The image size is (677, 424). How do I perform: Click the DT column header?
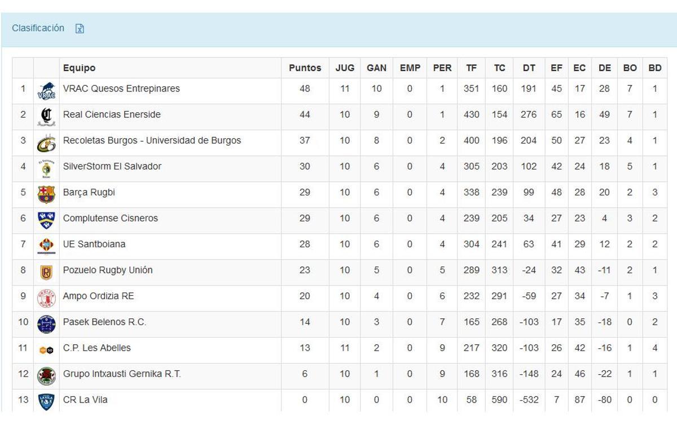pyautogui.click(x=528, y=67)
